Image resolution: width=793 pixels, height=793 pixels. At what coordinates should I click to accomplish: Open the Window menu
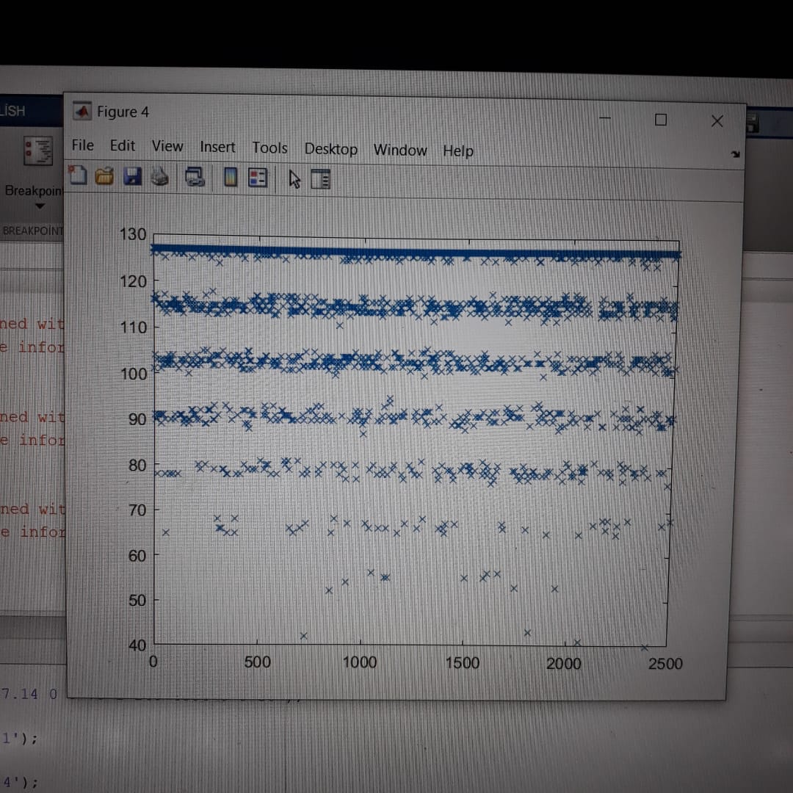point(400,151)
